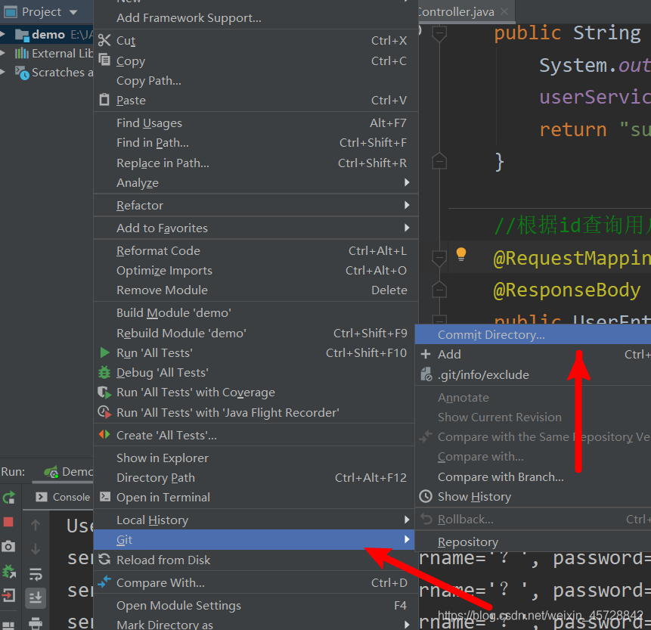Click Copy Path... menu entry
The width and height of the screenshot is (651, 630).
pos(256,81)
